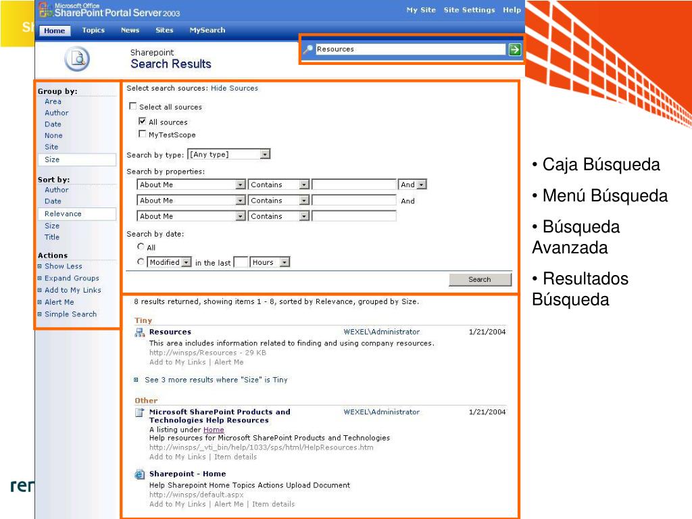Screen dimensions: 692x519
Task: Enable the MyTestScope source checkbox
Action: click(x=142, y=134)
